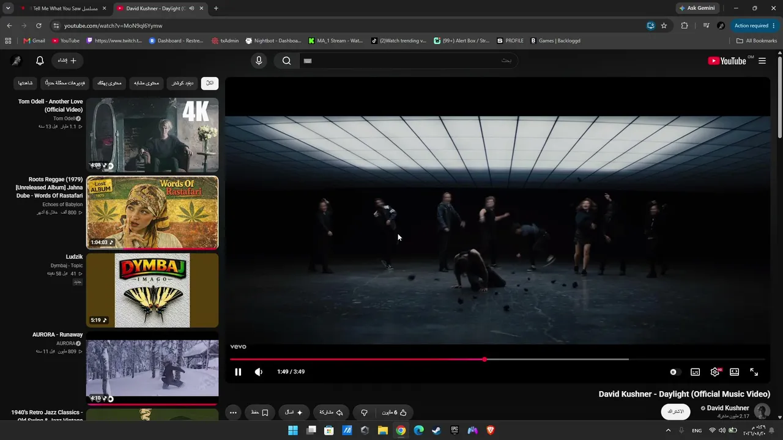The height and width of the screenshot is (440, 783).
Task: Open the Chrome extensions puzzle icon
Action: pos(685,26)
